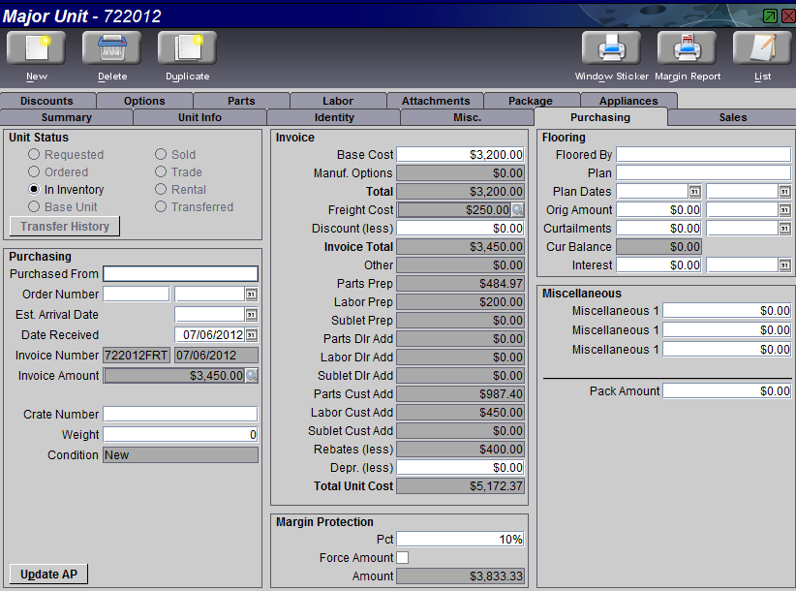Click the Transfer History button
Viewport: 796px width, 591px height.
point(65,227)
